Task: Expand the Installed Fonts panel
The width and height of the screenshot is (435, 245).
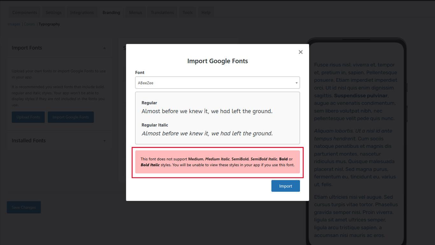Action: tap(104, 141)
